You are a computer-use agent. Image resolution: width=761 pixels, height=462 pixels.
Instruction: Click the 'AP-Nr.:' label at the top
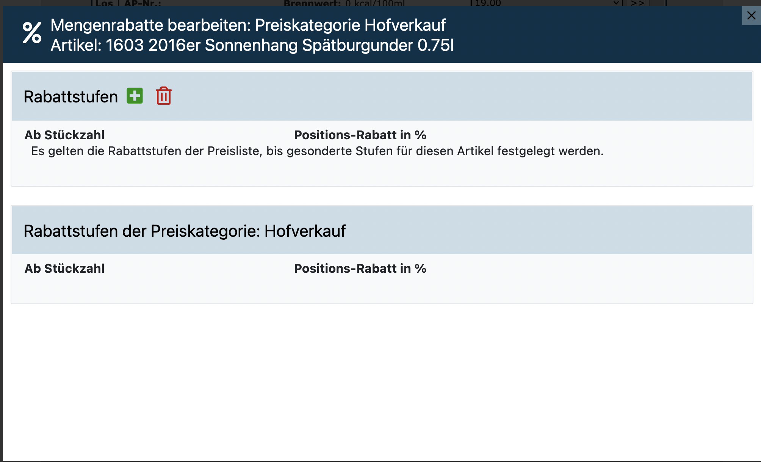click(142, 3)
